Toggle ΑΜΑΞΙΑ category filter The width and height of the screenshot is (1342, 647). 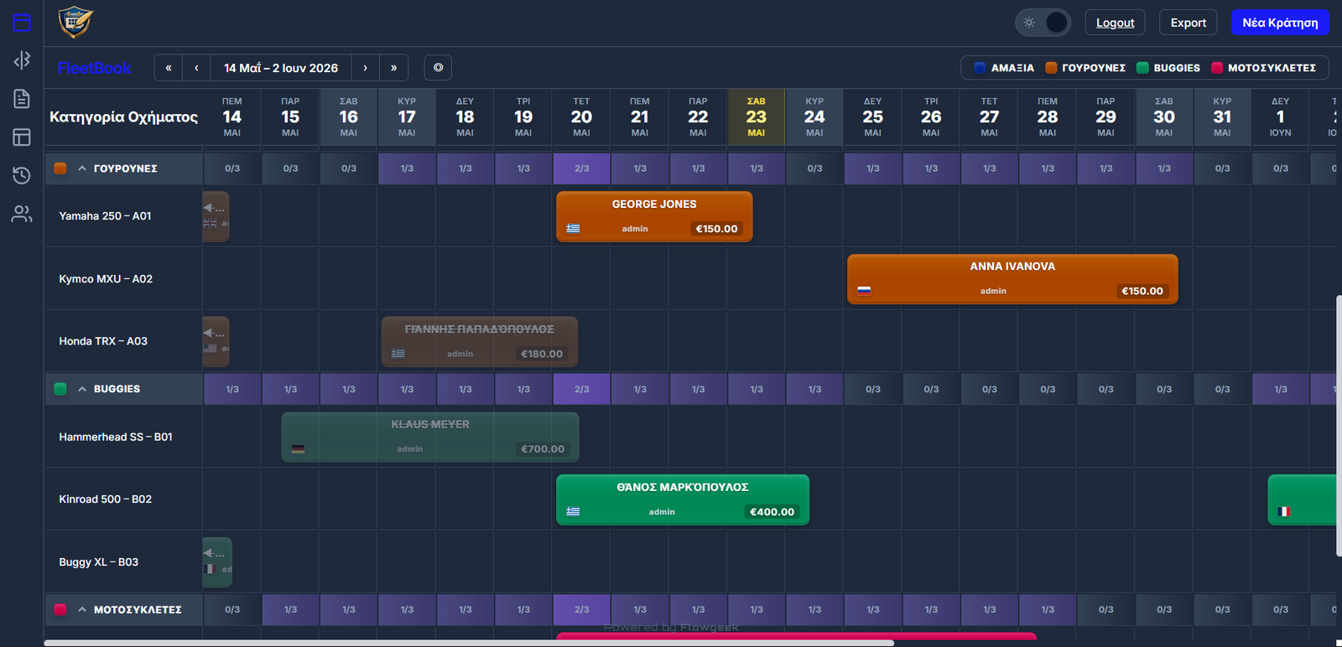tap(1004, 68)
